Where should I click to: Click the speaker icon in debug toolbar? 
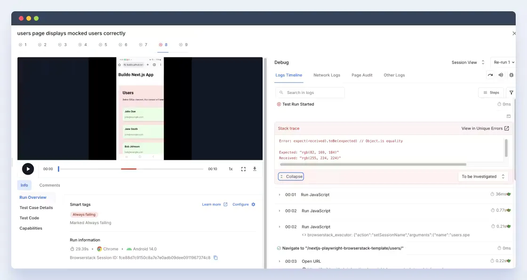pos(501,75)
